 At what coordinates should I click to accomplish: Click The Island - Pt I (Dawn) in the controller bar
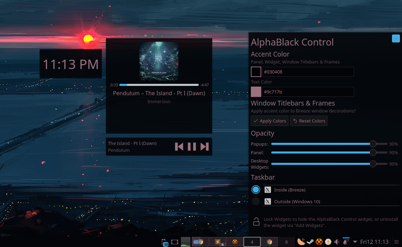pos(132,143)
